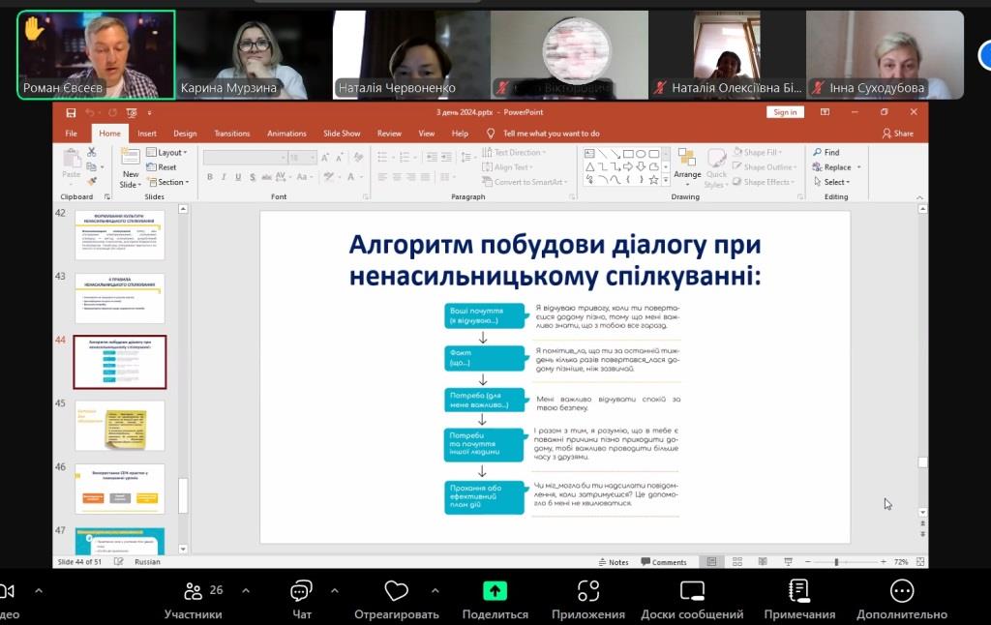
Task: Click the Reset slide button
Action: pyautogui.click(x=162, y=167)
